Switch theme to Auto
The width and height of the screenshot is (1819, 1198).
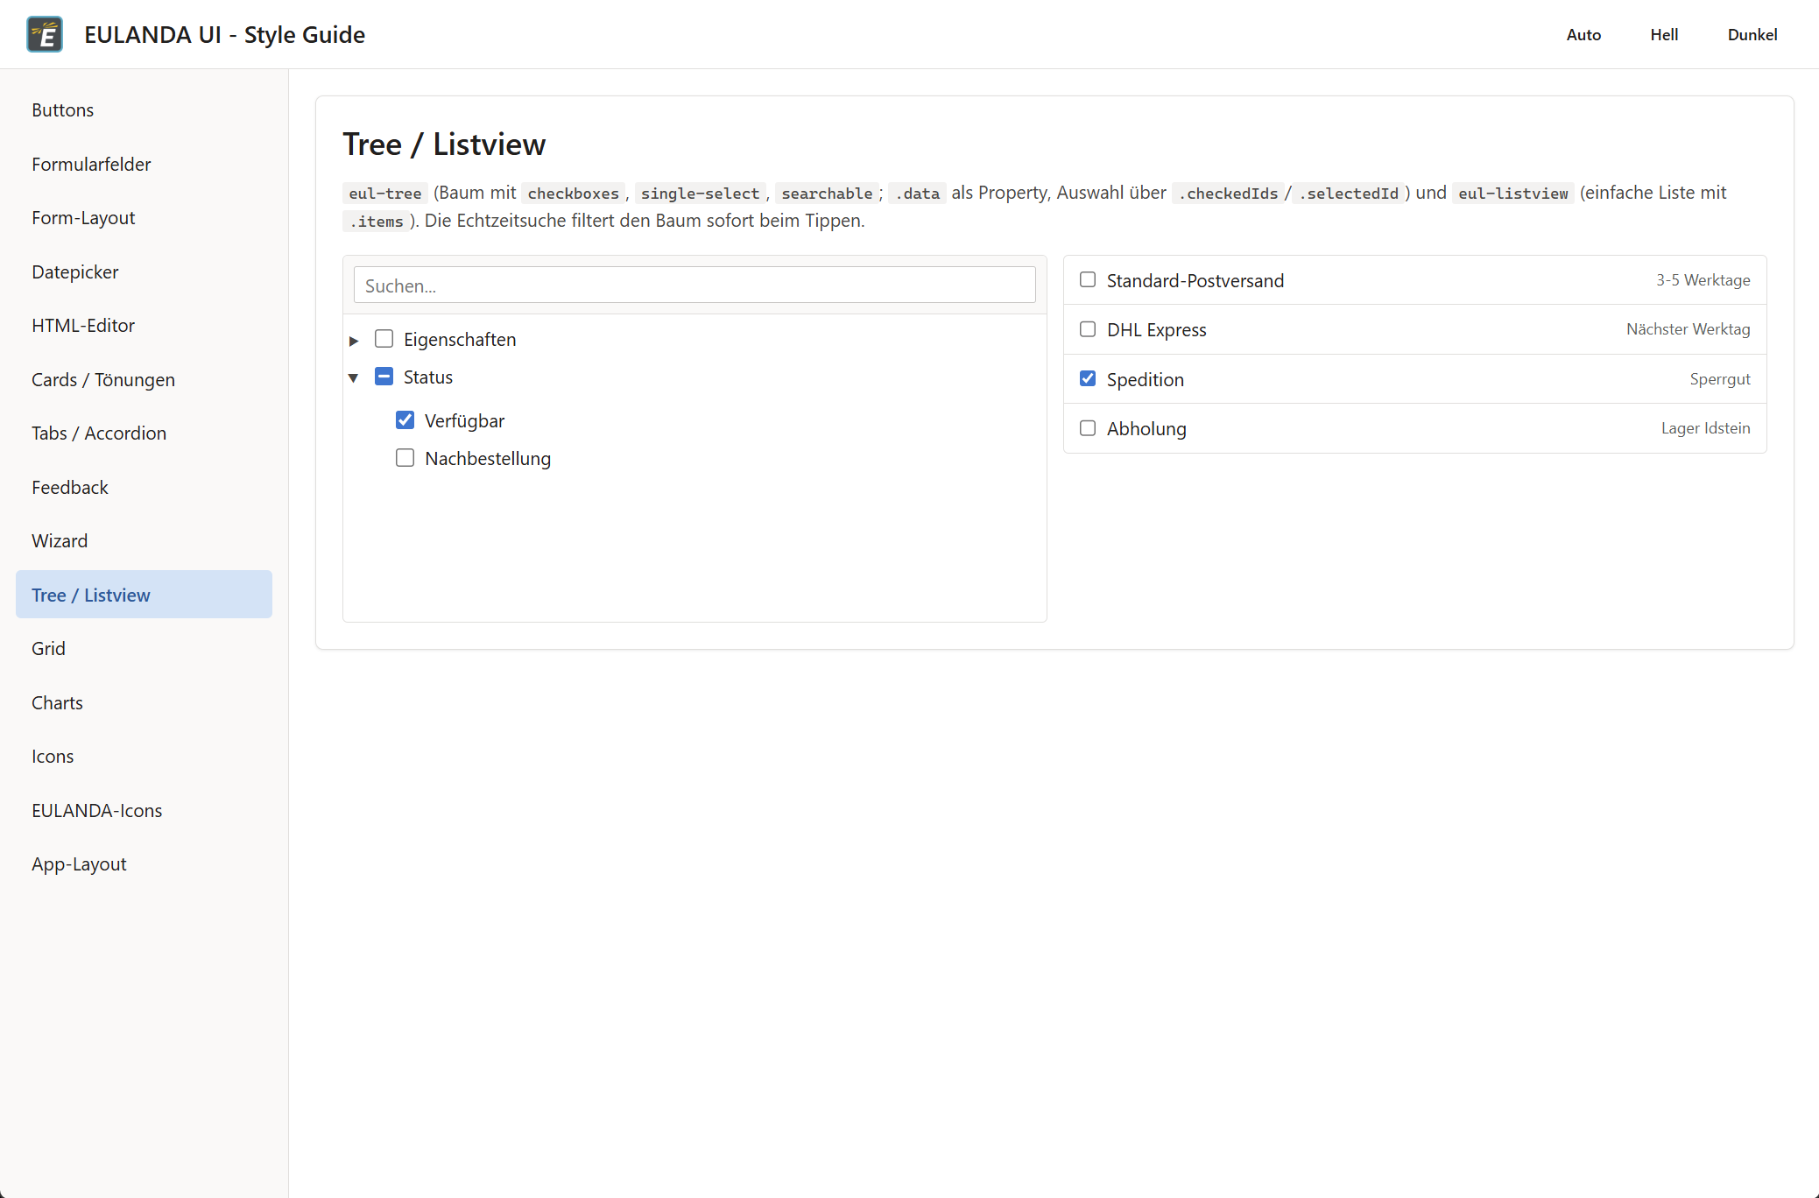point(1583,34)
